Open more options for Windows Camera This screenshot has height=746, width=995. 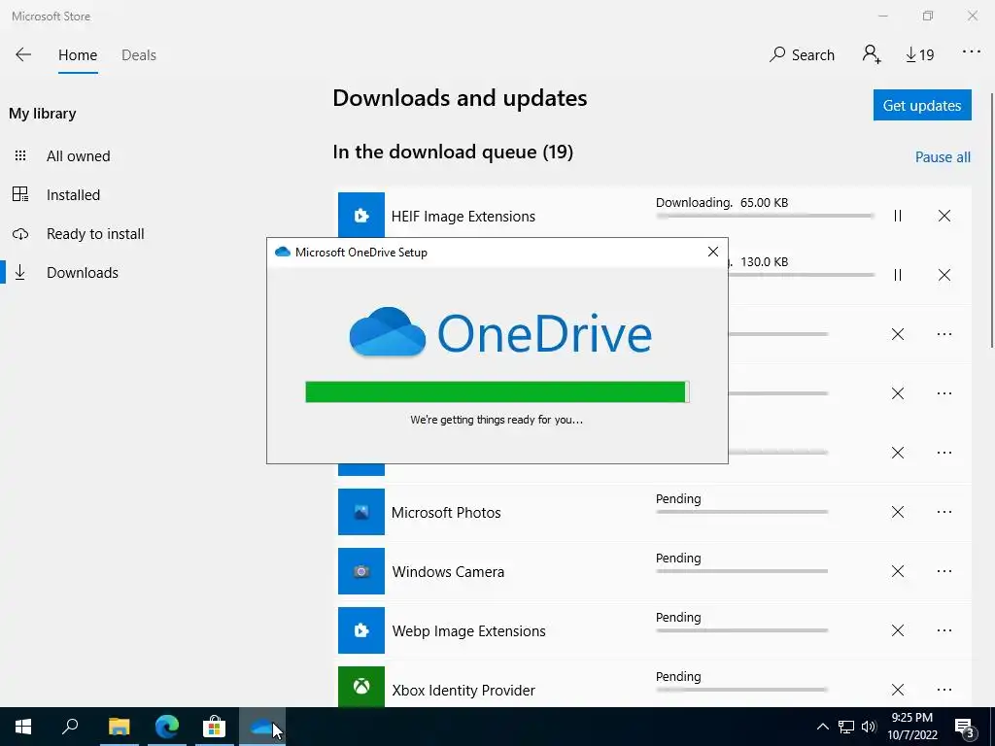944,571
